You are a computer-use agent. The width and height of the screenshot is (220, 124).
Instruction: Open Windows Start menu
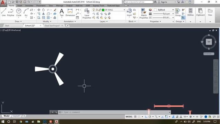(3, 122)
